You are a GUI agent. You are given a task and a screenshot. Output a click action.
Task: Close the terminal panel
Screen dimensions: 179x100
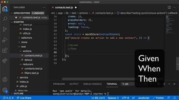click(x=174, y=84)
